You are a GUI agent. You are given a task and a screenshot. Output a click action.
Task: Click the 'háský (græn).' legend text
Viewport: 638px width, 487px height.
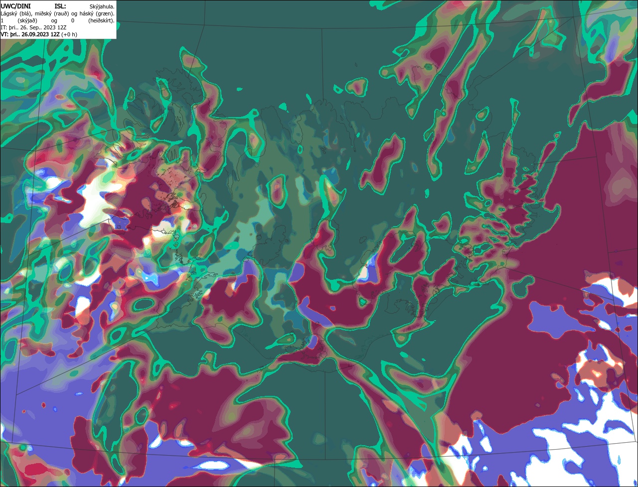[x=97, y=14]
